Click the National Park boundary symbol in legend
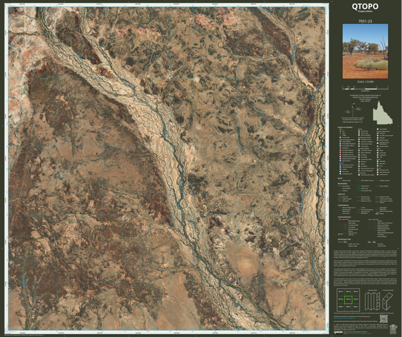402x337 pixels. (x=359, y=186)
